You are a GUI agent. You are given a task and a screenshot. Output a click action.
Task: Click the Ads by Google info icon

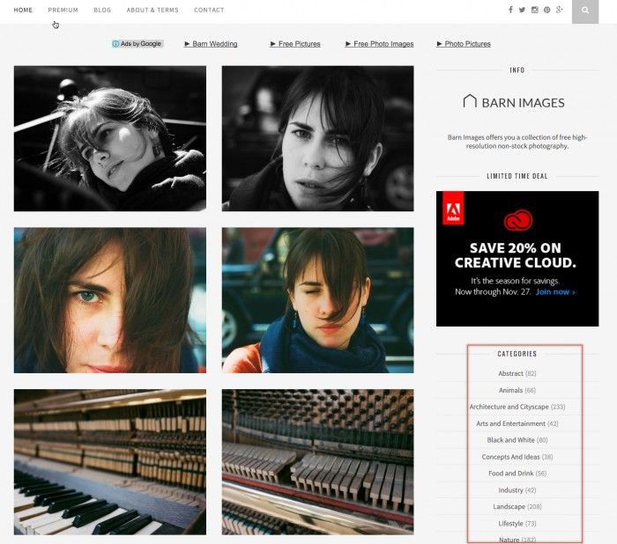point(115,44)
